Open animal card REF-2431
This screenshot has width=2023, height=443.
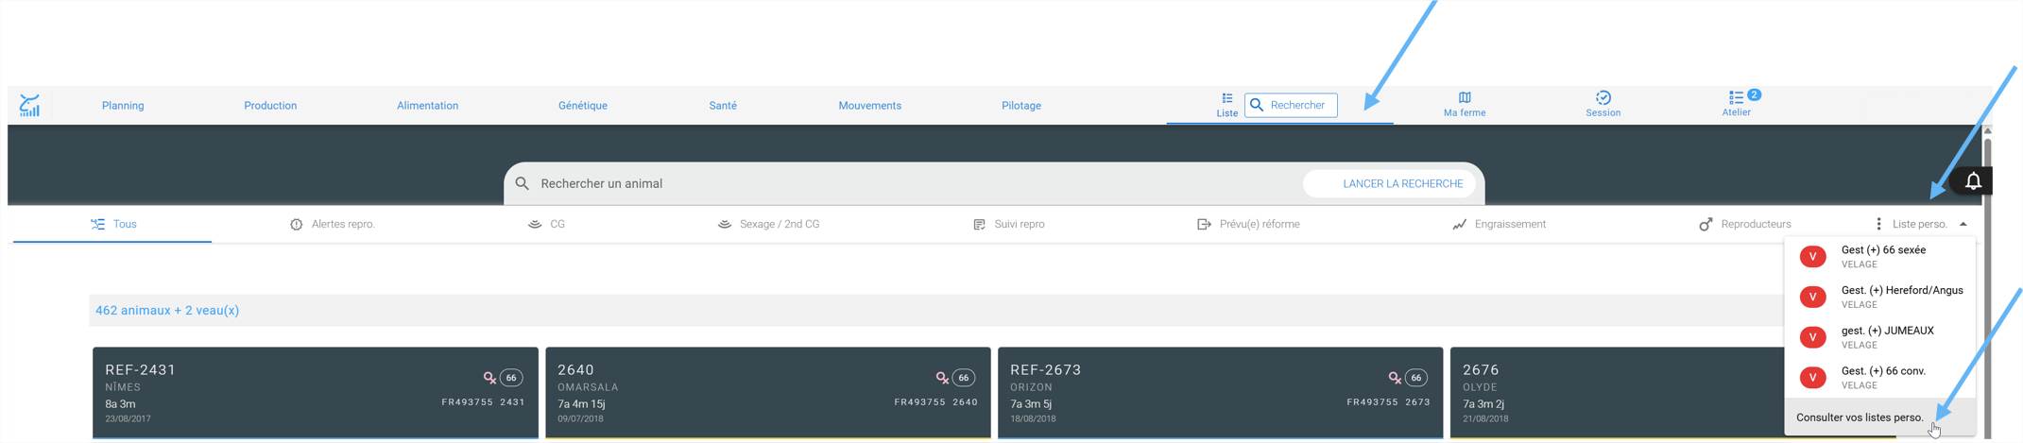coord(316,393)
